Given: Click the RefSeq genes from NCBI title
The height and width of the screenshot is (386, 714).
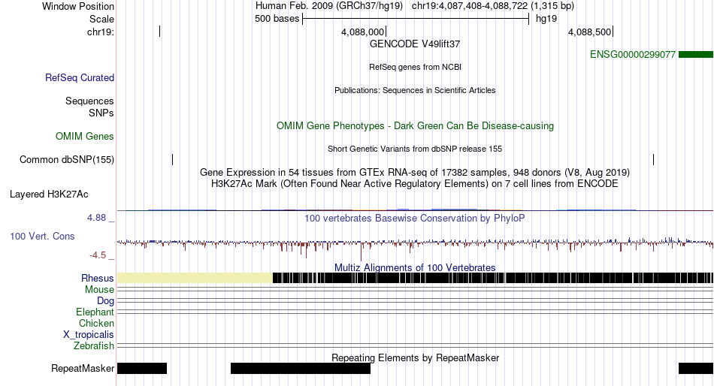Looking at the screenshot, I should pyautogui.click(x=415, y=67).
